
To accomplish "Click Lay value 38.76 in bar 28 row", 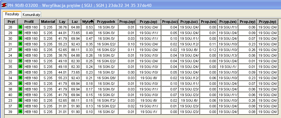I will (x=62, y=27).
